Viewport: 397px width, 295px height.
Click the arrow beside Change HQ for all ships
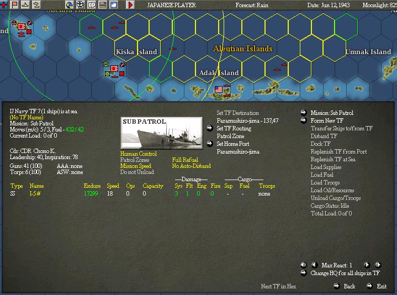click(303, 273)
